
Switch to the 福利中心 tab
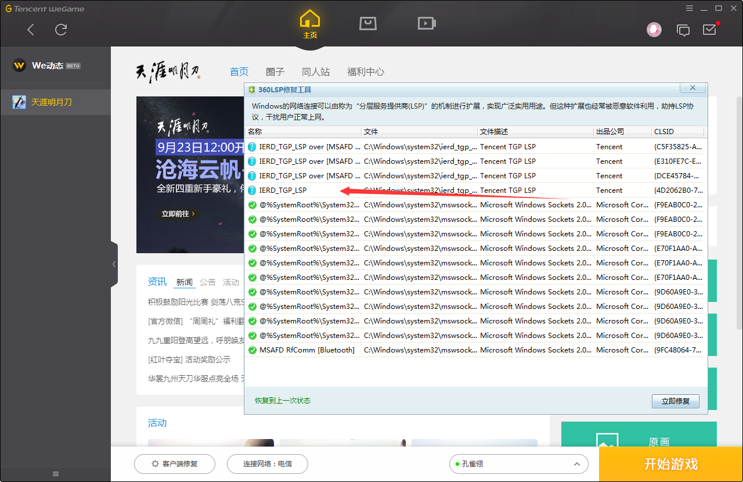(366, 72)
